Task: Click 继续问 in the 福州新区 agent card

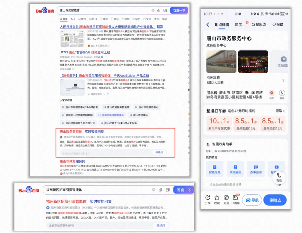Action: pos(161,226)
